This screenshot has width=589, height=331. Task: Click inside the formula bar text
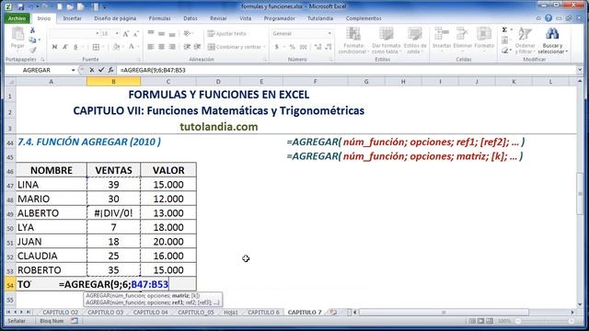pos(153,70)
